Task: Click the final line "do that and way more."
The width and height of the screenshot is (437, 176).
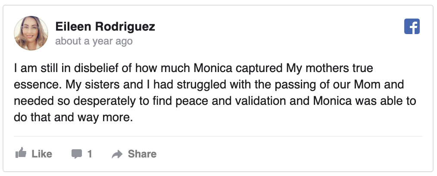Action: (x=72, y=118)
